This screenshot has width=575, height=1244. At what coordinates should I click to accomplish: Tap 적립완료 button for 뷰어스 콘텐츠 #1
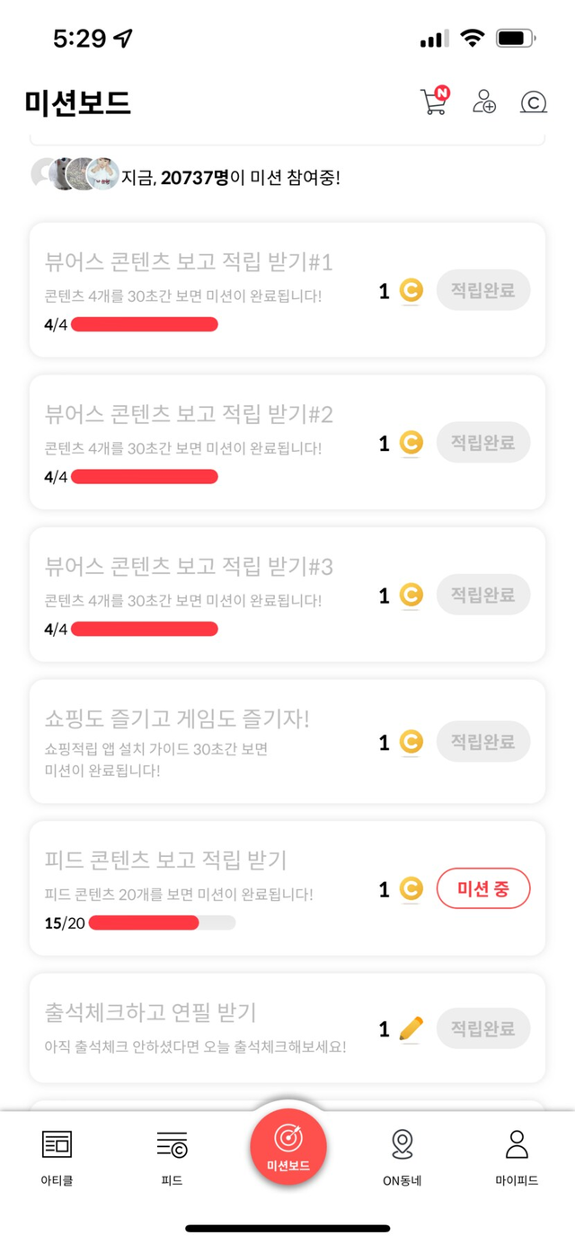[x=483, y=290]
